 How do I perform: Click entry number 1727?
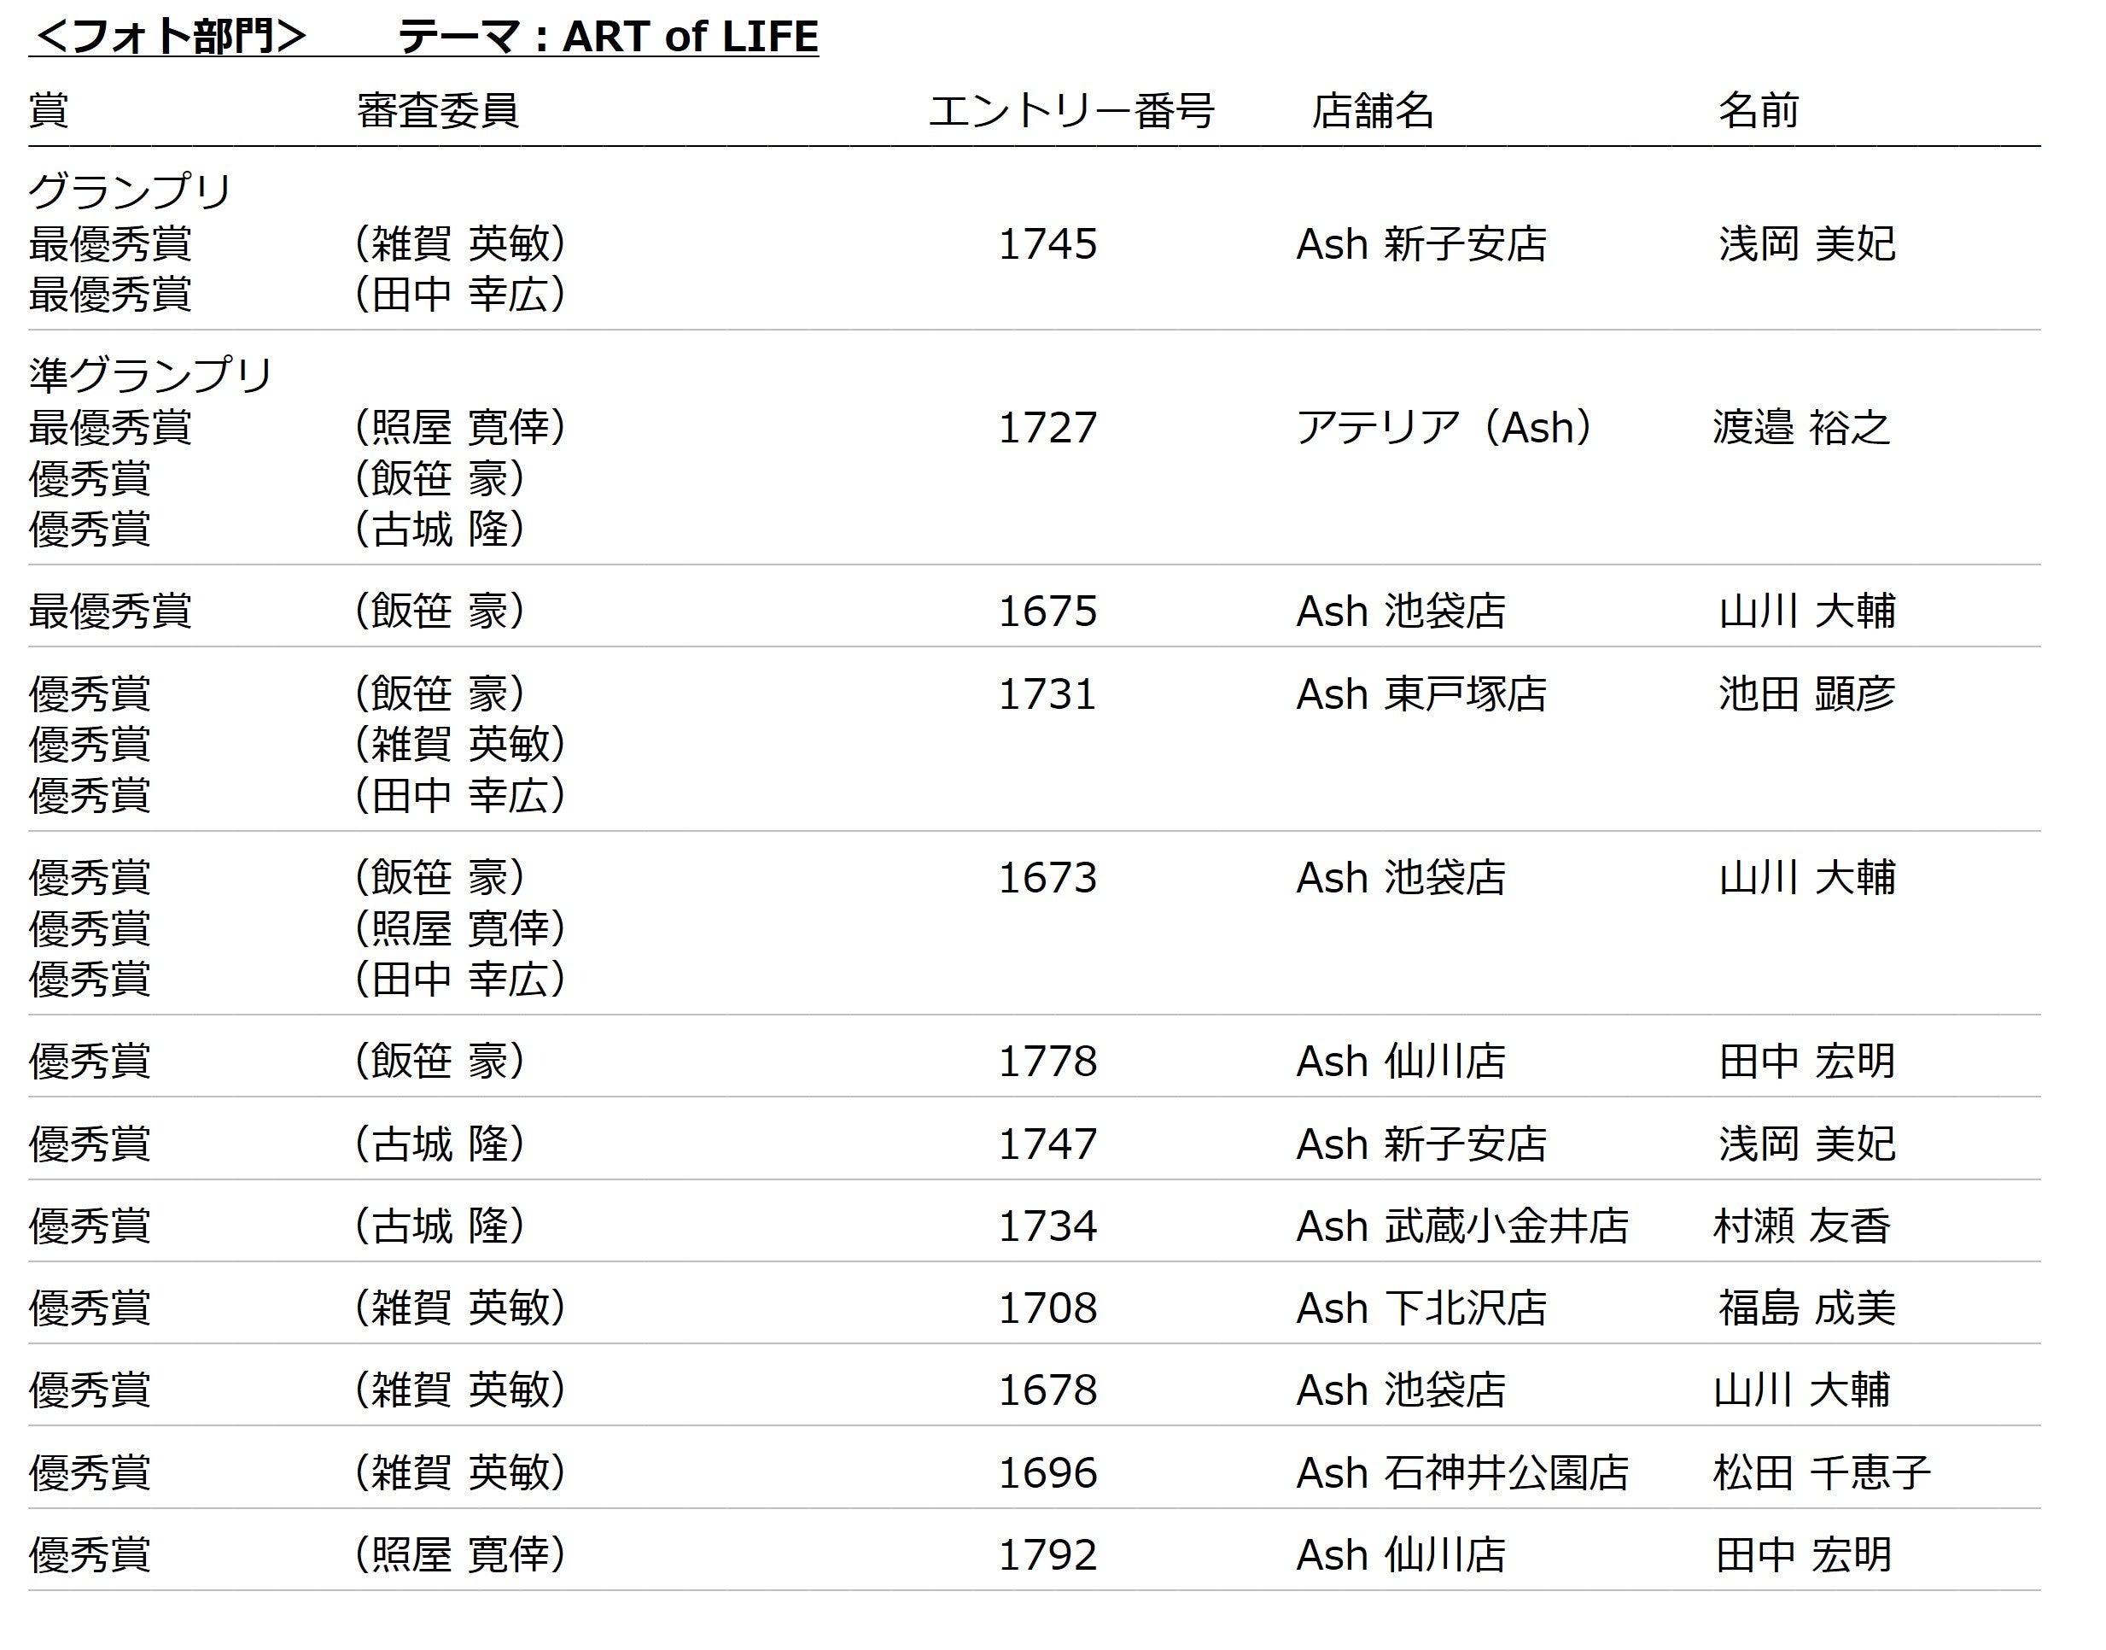[1047, 428]
